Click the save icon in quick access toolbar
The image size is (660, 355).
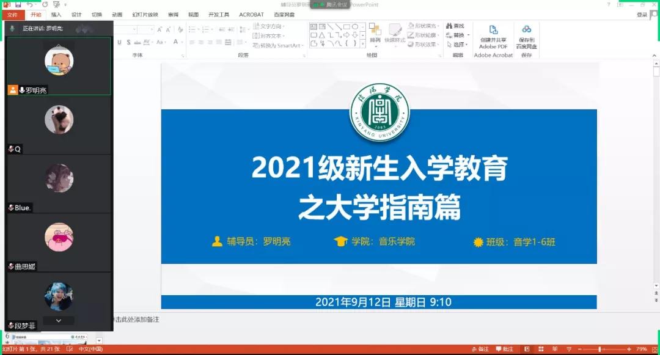tap(18, 4)
